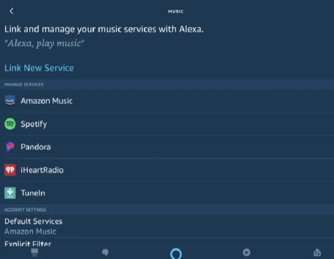The width and height of the screenshot is (334, 259).
Task: Tap the green Spotify logo icon
Action: (10, 124)
